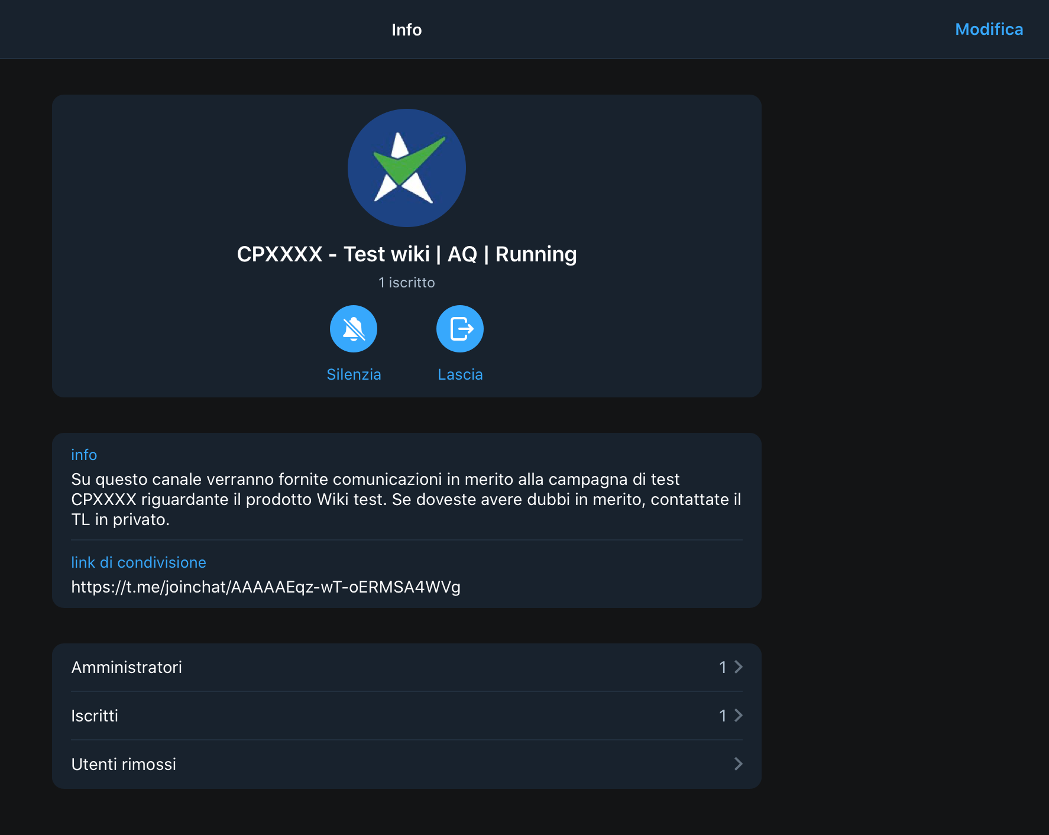
Task: Click the Modifica edit button
Action: pos(989,29)
